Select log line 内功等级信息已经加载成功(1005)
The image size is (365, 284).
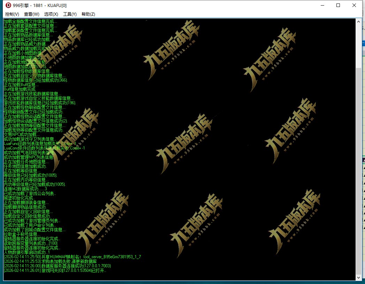(x=35, y=184)
